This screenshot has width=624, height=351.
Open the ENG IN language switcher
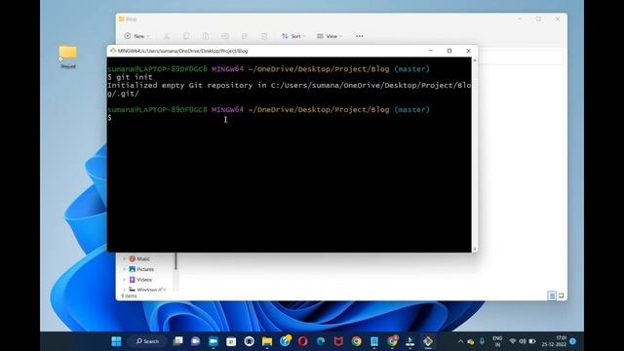pyautogui.click(x=497, y=341)
